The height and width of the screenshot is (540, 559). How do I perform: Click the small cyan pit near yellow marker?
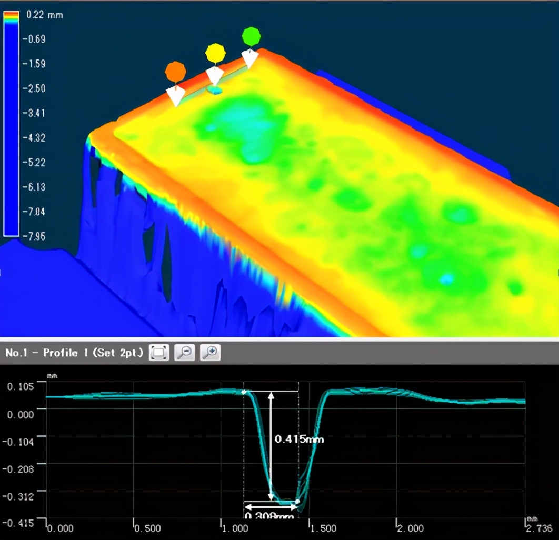[x=214, y=90]
